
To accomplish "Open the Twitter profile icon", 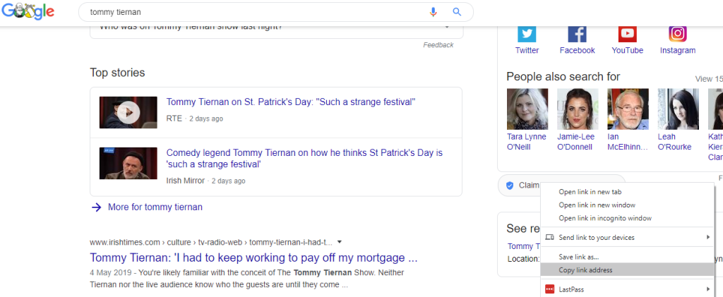I will 527,34.
